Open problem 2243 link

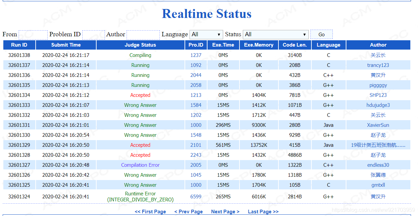pos(196,155)
